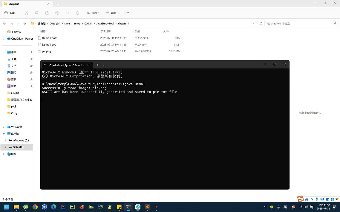
Task: Open the Sogou soft keyboard icon
Action: pyautogui.click(x=322, y=199)
